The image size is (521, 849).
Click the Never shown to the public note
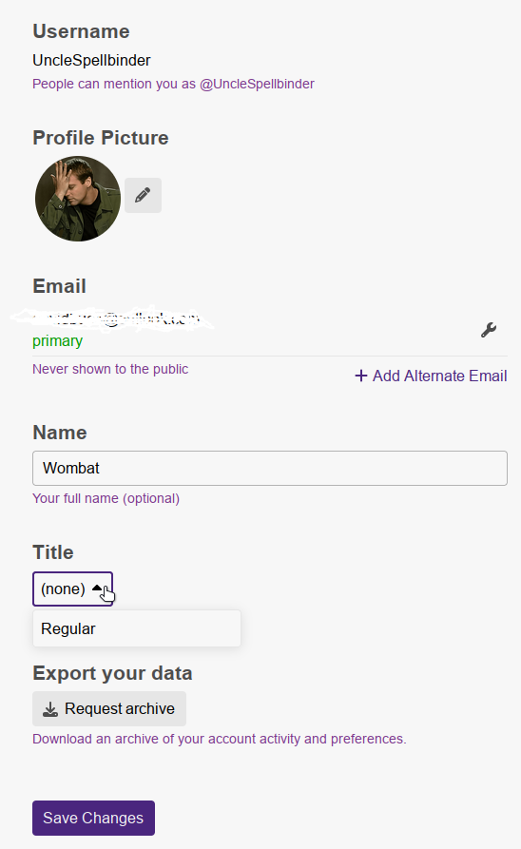tap(110, 369)
